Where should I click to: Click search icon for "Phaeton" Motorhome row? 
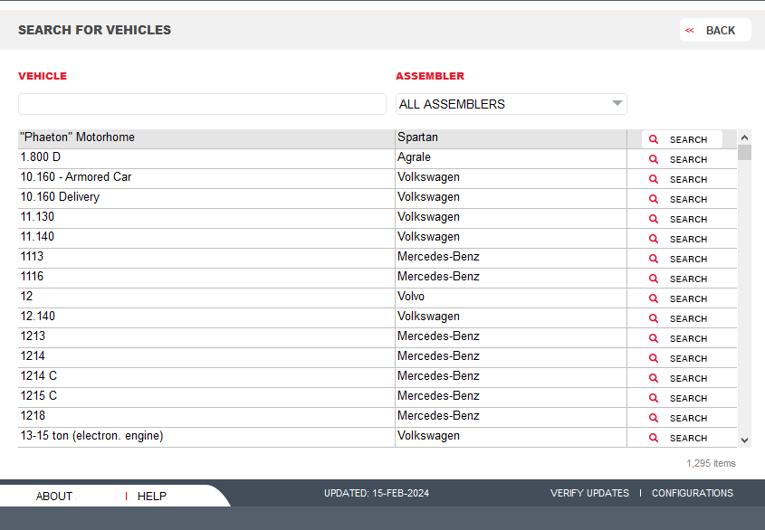click(654, 139)
